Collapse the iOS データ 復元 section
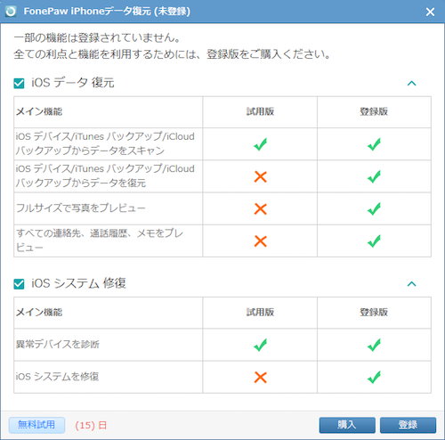Viewport: 445px width, 440px height. pos(412,84)
